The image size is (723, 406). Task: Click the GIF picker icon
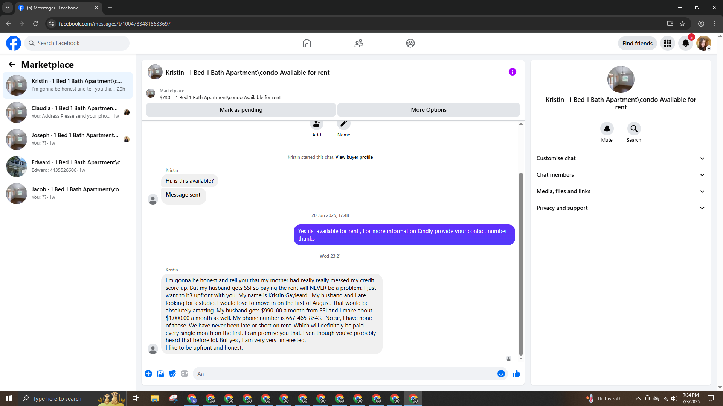pos(184,374)
